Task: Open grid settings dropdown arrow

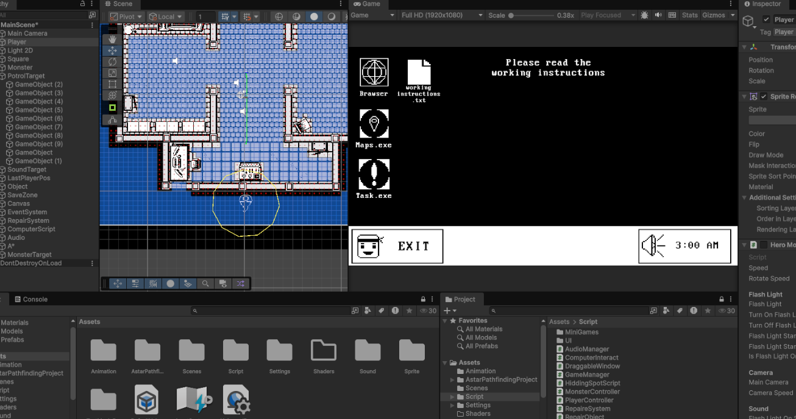Action: click(234, 16)
